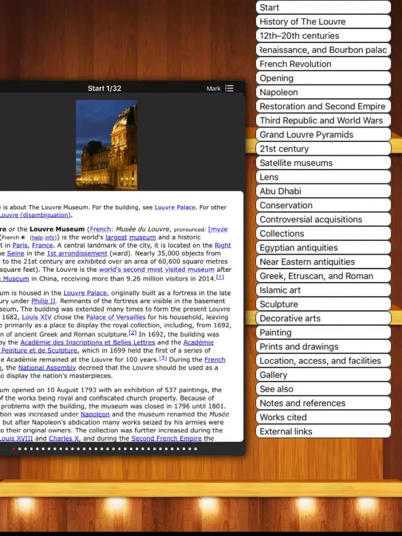This screenshot has height=536, width=402.
Task: Open the Louvre thumbnail image
Action: tap(107, 145)
